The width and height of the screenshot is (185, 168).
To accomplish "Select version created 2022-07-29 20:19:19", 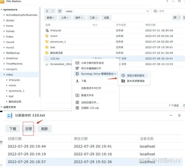I will pos(94,154).
